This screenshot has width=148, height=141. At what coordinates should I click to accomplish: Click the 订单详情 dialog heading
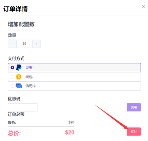(x=16, y=9)
